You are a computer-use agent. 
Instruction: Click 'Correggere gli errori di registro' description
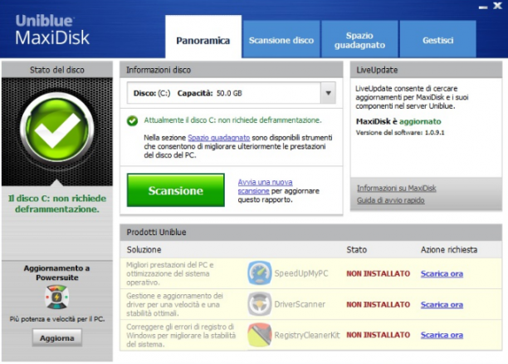tap(181, 335)
